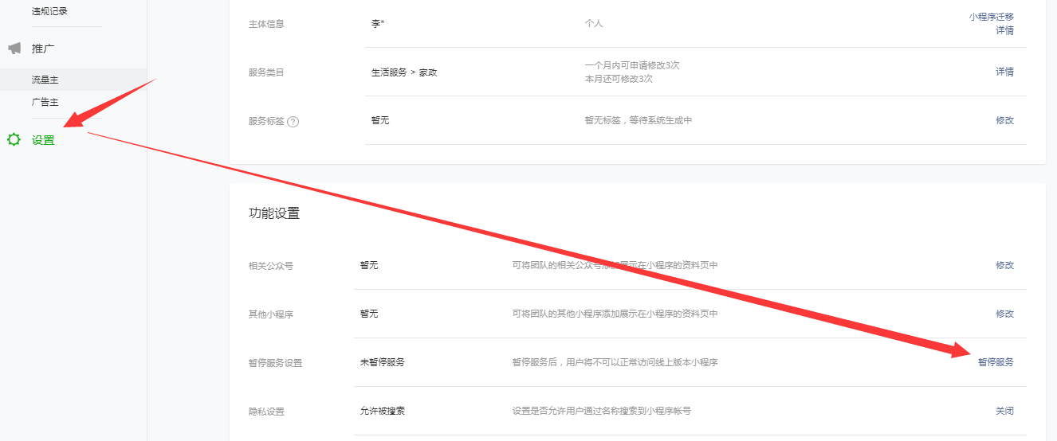Open 违规记录 in the sidebar
Image resolution: width=1057 pixels, height=441 pixels.
click(49, 11)
